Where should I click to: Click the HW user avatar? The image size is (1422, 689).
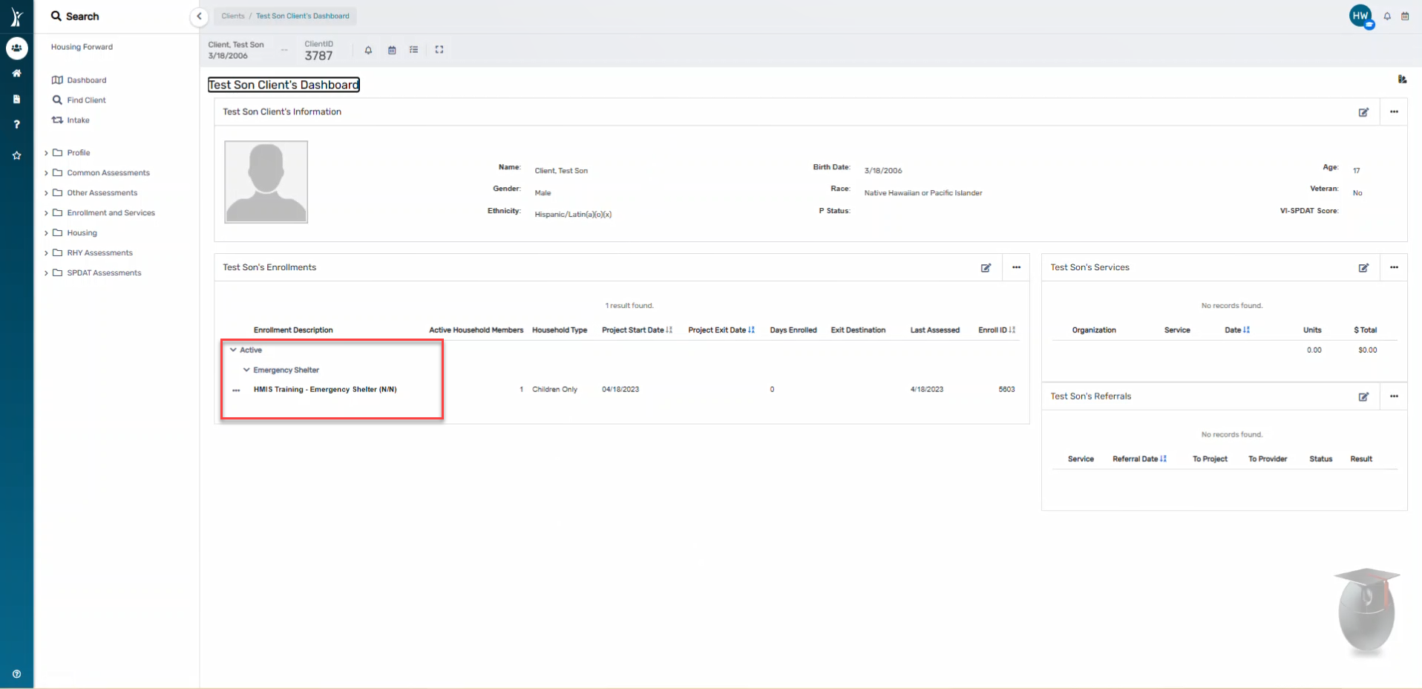(x=1360, y=16)
